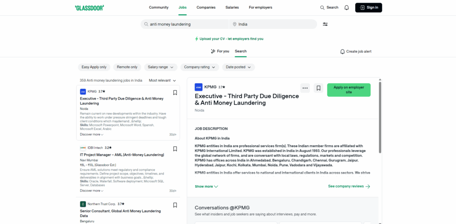456x224 pixels.
Task: Follow See company reviews link
Action: pos(349,186)
